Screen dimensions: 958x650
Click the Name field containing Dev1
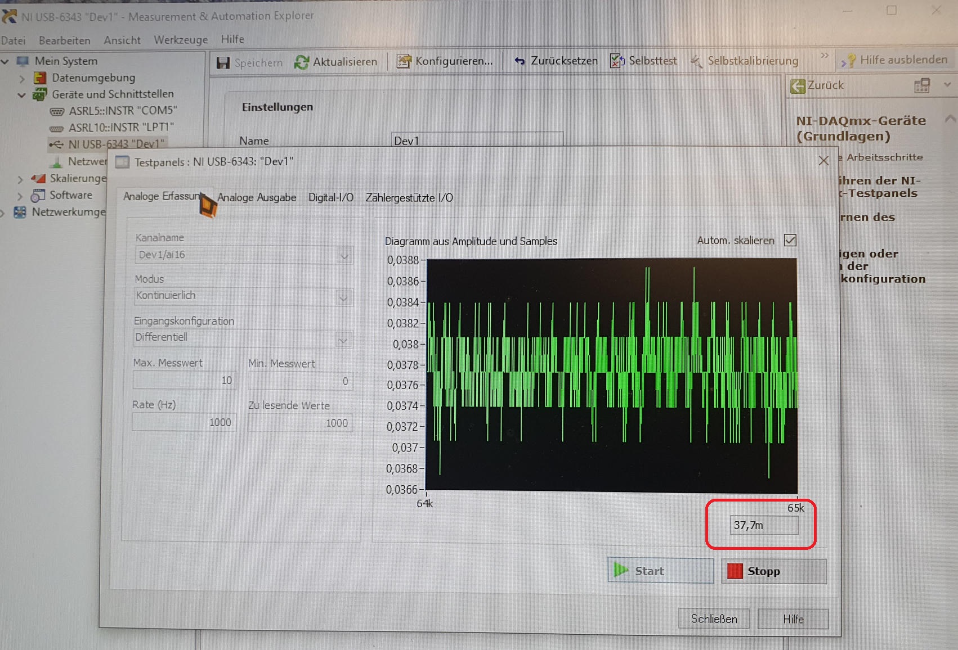coord(477,140)
